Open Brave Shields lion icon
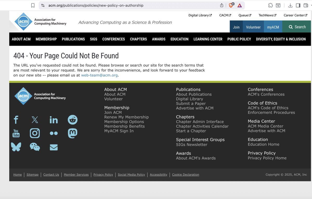This screenshot has width=312, height=199. 231,5
